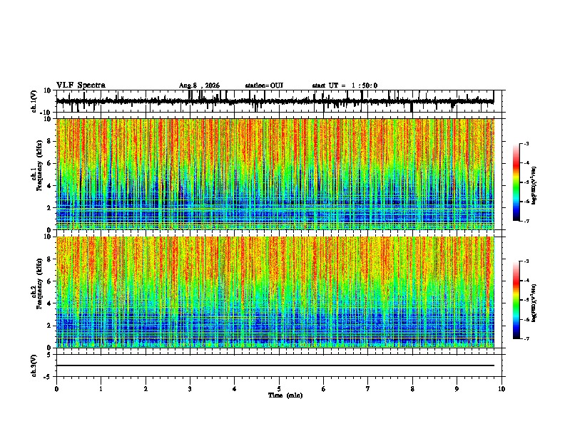Click the "-7" label on ch.1 color bar
Screen dimensions: 565x436
coord(526,221)
